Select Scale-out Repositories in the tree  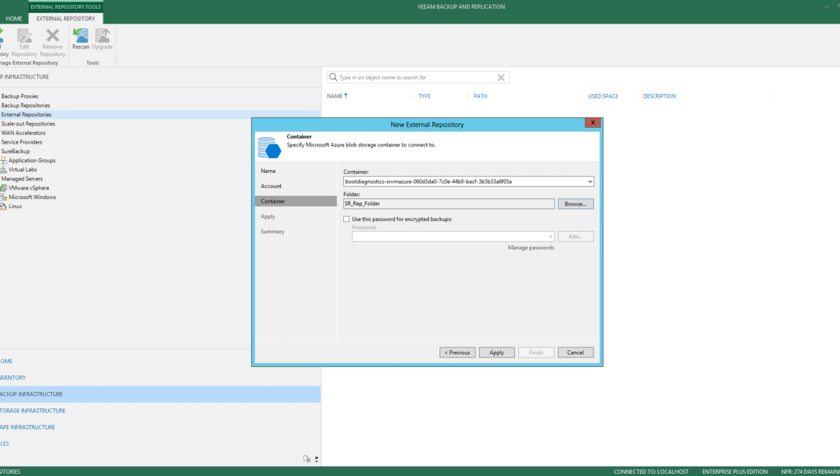pos(28,123)
